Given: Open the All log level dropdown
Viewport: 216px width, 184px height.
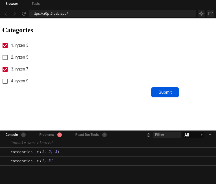Looking at the screenshot, I should [193, 135].
